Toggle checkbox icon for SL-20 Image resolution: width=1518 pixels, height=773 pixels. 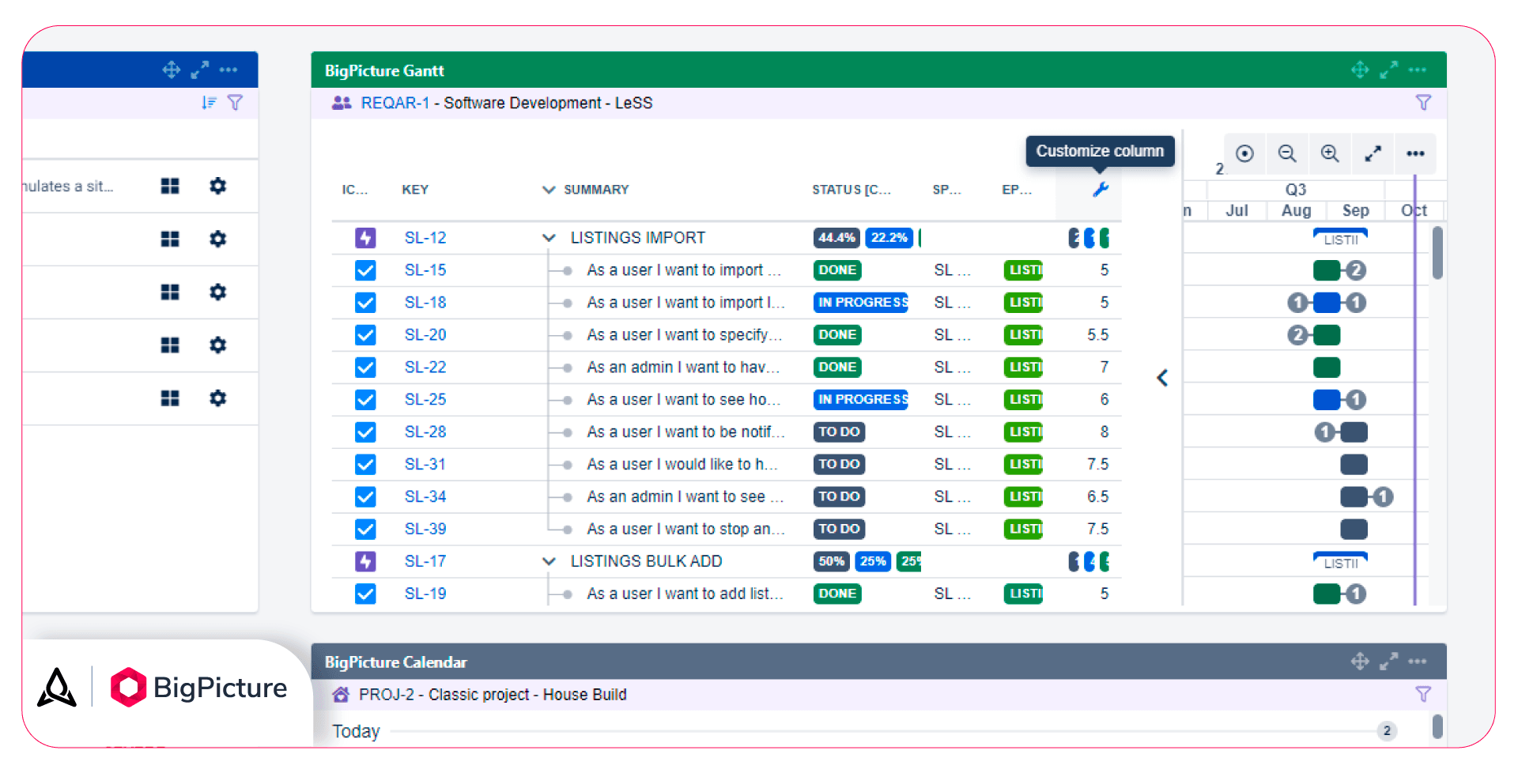point(365,334)
